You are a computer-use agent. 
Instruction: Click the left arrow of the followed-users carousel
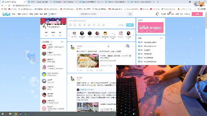(69, 35)
